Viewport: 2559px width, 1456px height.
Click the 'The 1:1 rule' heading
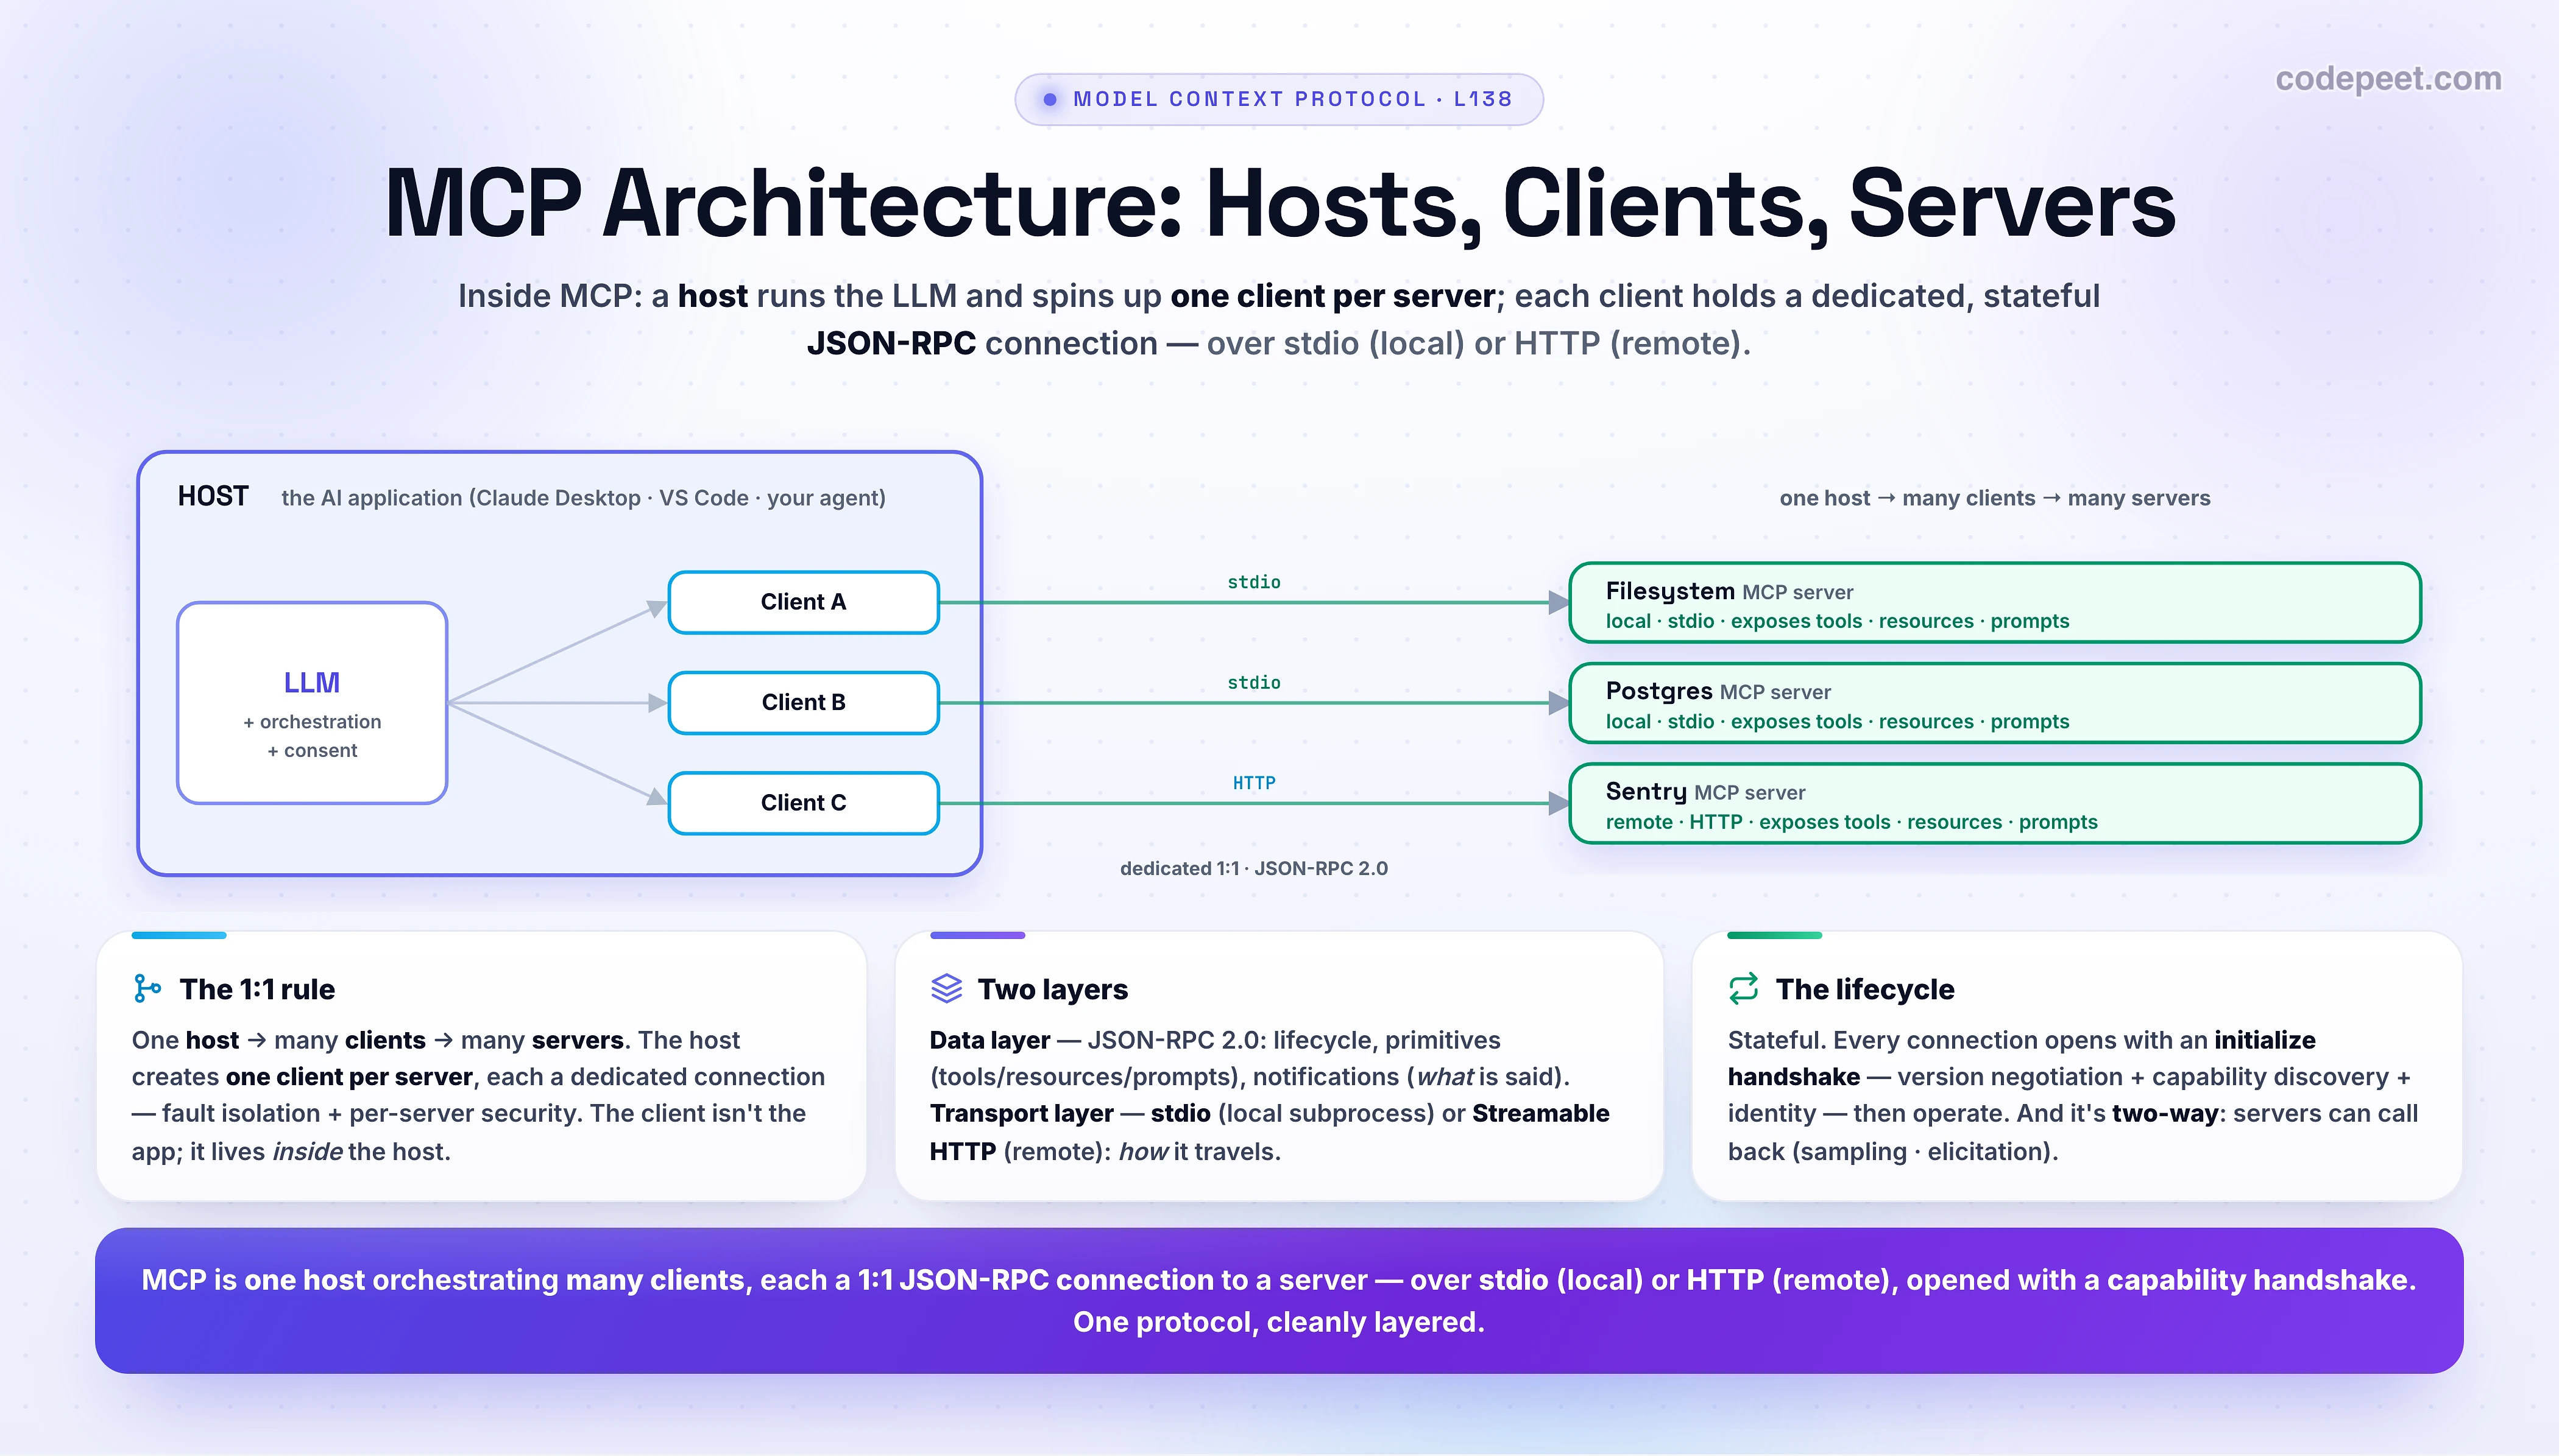point(257,989)
